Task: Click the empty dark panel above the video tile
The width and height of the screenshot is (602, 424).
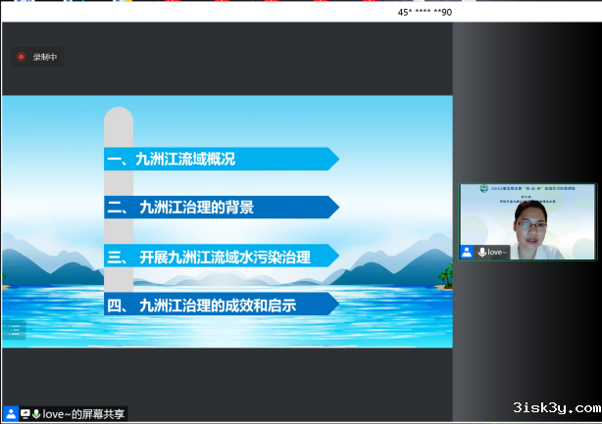Action: click(527, 108)
